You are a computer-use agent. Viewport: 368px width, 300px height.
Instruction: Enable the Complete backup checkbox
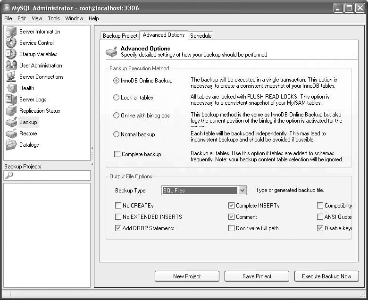[117, 154]
